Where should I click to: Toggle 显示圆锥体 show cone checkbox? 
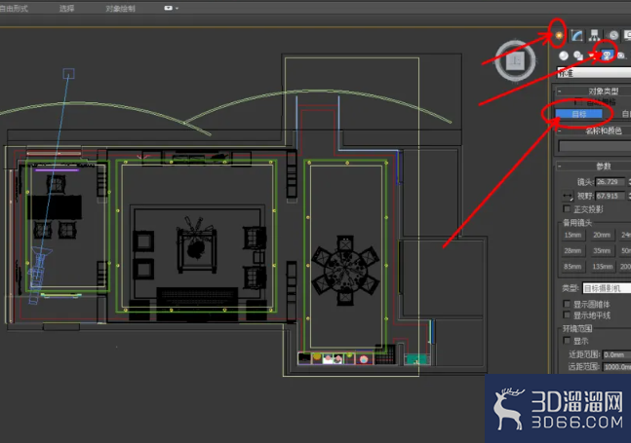pos(567,304)
